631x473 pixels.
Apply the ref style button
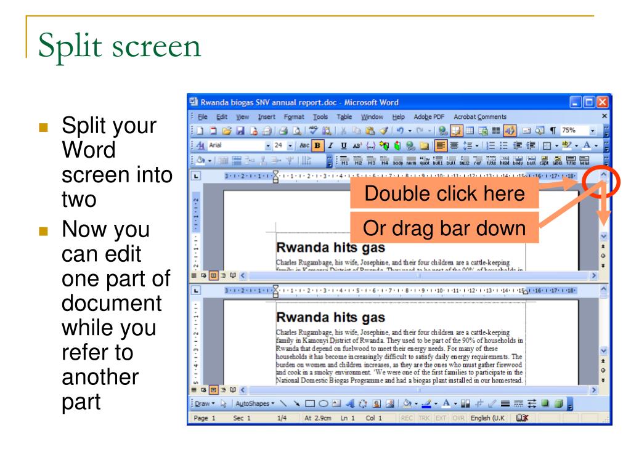tap(478, 161)
